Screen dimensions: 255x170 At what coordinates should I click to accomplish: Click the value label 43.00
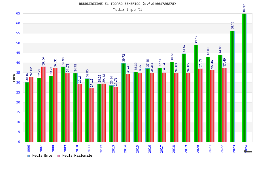(x=208, y=51)
